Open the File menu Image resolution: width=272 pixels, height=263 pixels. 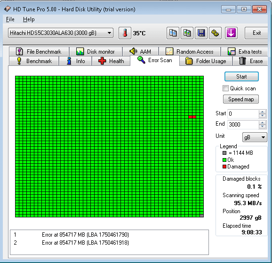(x=10, y=19)
